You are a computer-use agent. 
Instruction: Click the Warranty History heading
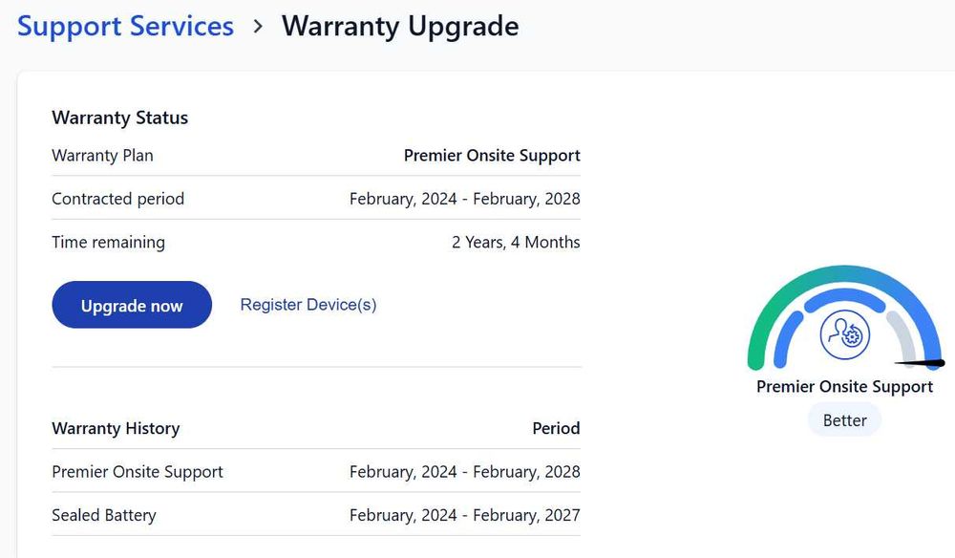pos(116,428)
